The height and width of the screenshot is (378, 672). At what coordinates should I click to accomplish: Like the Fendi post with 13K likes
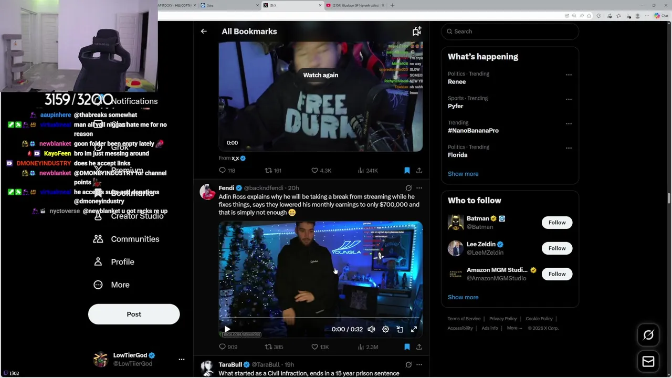320,347
